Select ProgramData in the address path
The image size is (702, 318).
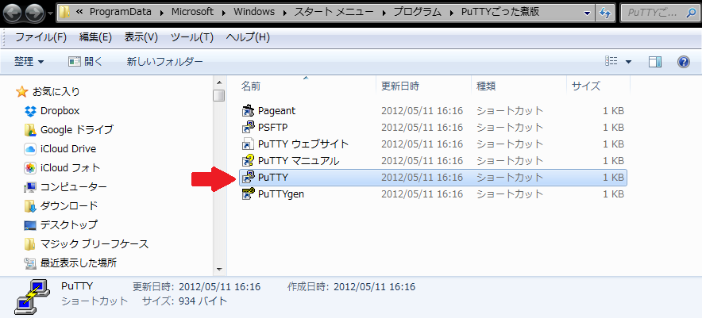tap(121, 13)
